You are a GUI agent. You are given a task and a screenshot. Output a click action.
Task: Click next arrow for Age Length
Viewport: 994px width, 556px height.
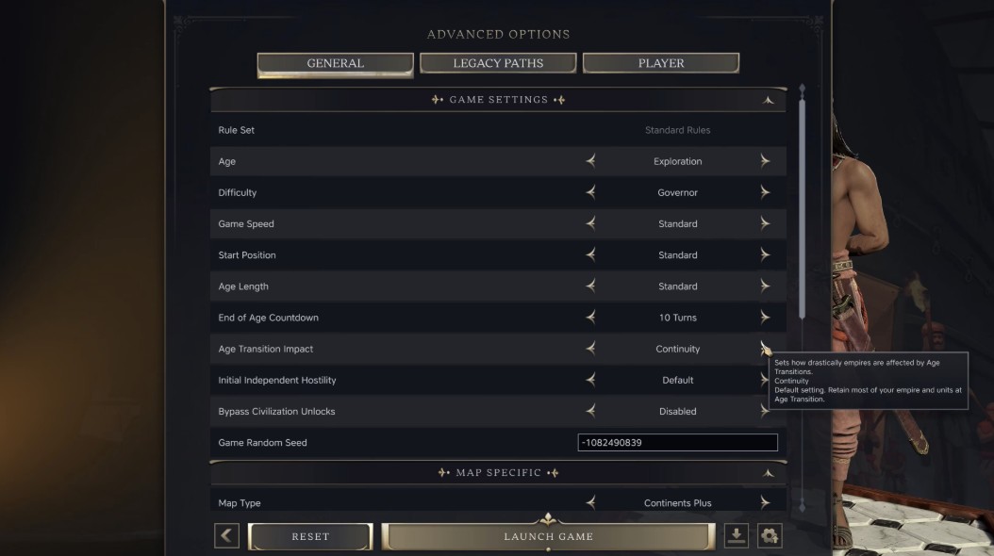click(x=765, y=286)
